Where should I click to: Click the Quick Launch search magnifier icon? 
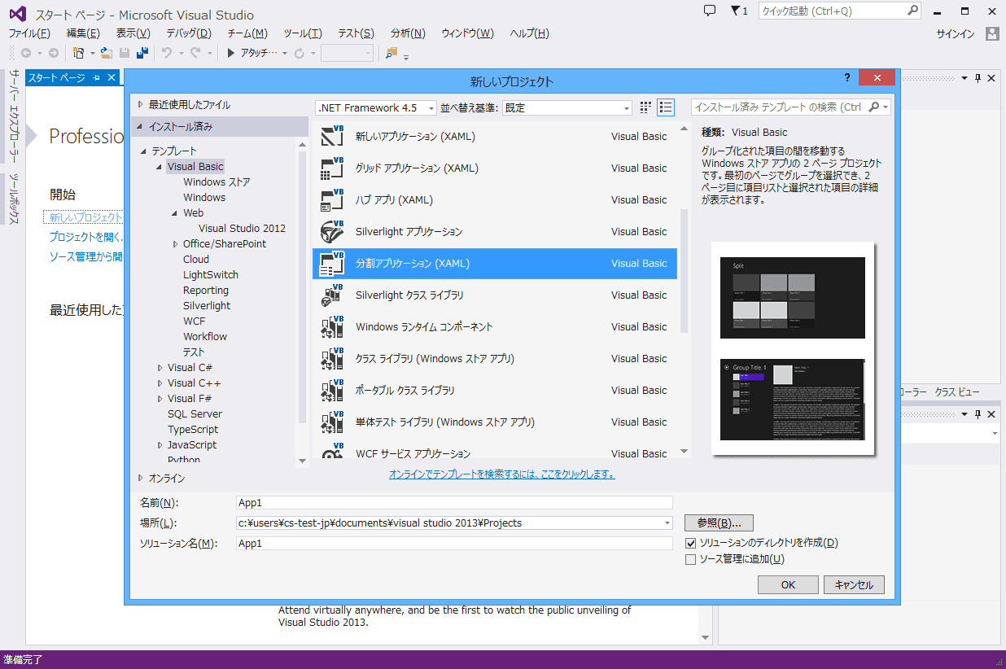pyautogui.click(x=912, y=11)
